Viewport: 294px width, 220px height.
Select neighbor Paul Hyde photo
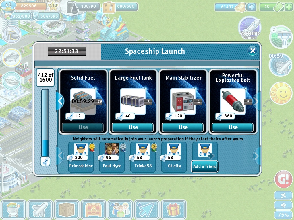click(112, 149)
